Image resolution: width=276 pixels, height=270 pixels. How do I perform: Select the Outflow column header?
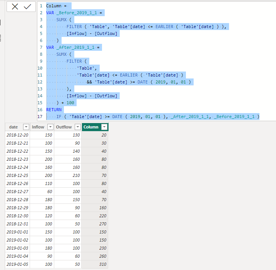64,127
